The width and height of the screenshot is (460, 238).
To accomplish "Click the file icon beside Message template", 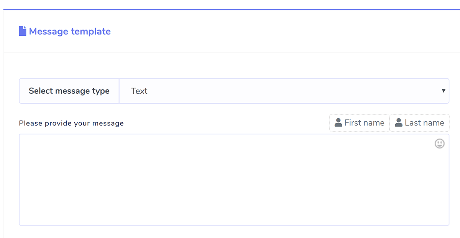I will coord(23,31).
